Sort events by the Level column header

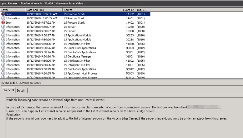[x=13, y=10]
